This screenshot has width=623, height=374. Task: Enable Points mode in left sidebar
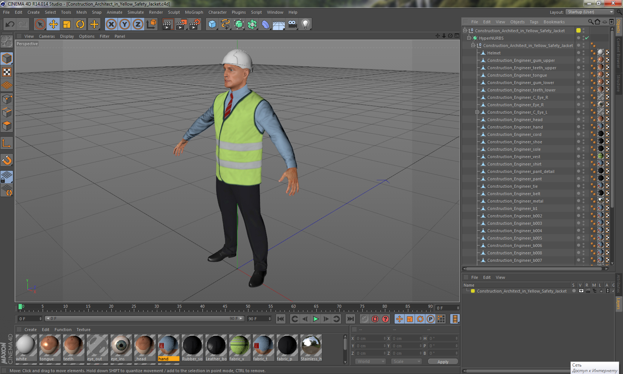[x=7, y=99]
